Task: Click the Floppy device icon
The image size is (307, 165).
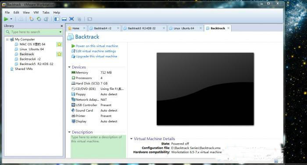Action: 73,94
